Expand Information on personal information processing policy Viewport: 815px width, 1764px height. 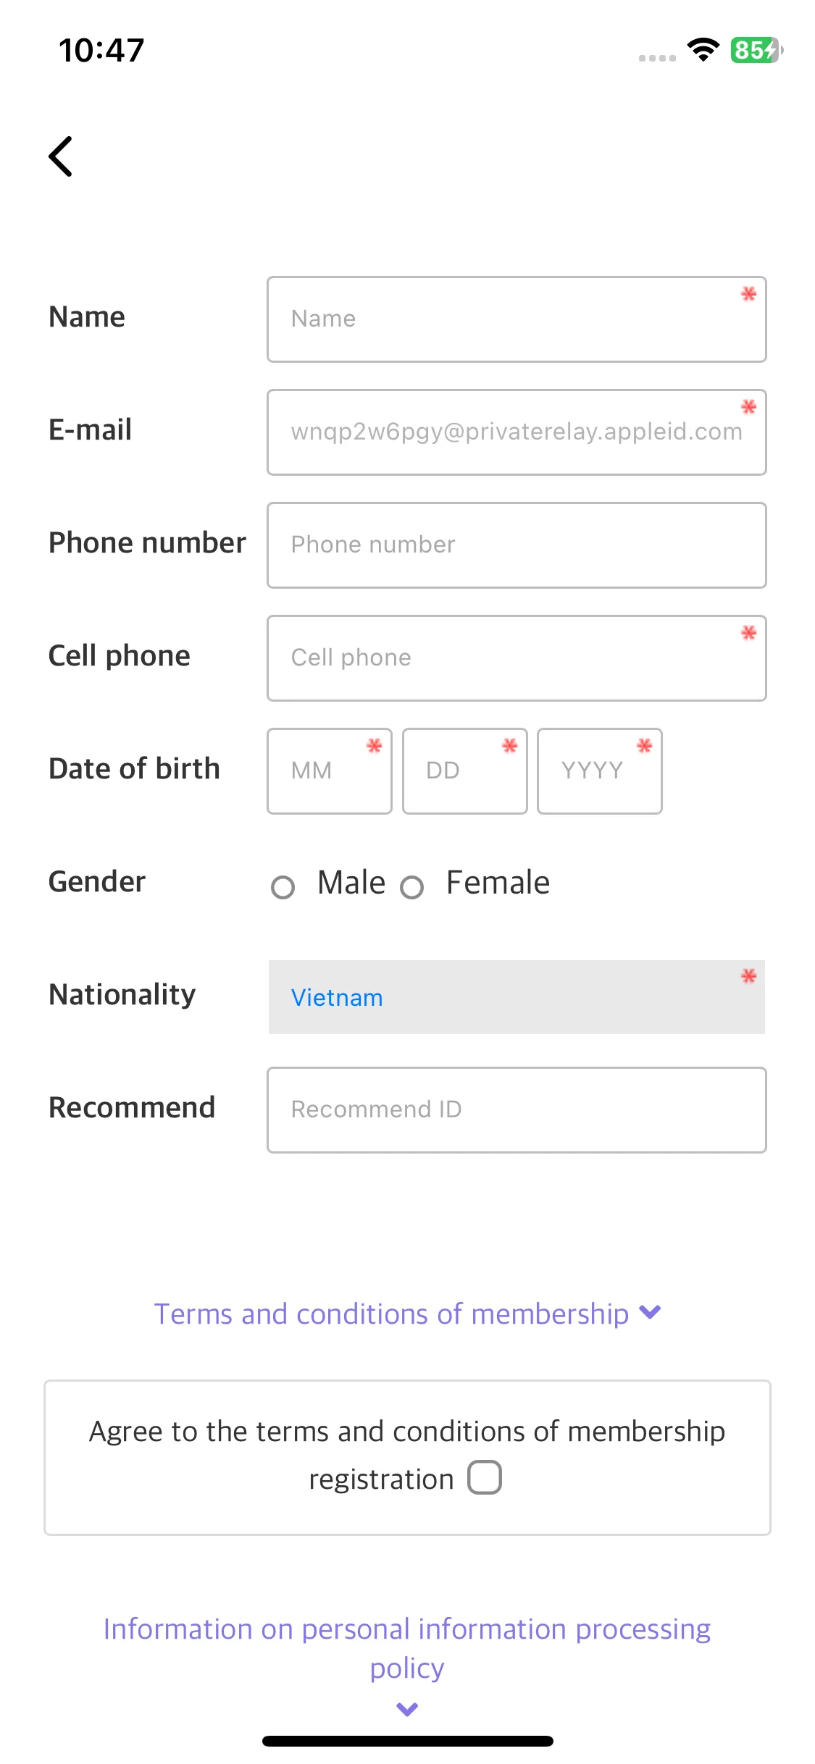(x=407, y=1648)
